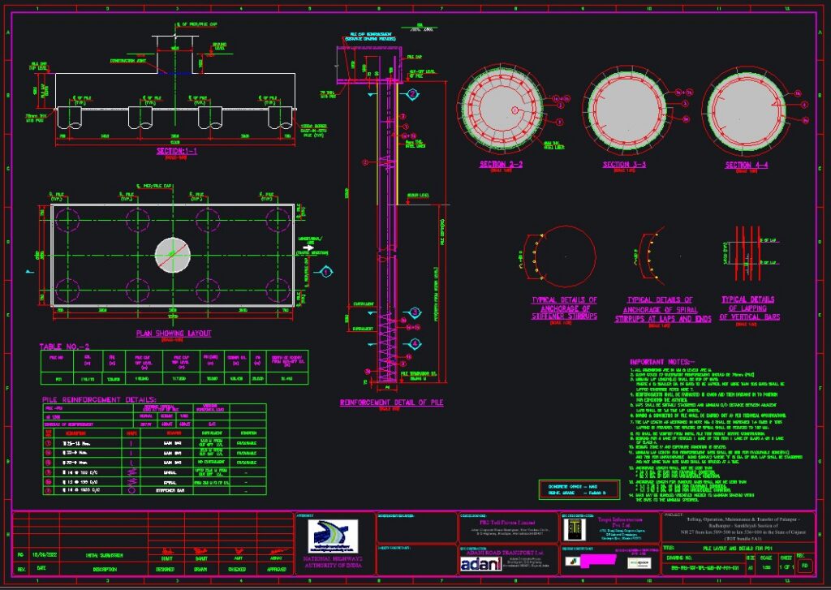The width and height of the screenshot is (831, 590).
Task: Click the R0 revision box
Action: pyautogui.click(x=805, y=566)
